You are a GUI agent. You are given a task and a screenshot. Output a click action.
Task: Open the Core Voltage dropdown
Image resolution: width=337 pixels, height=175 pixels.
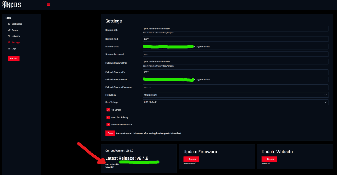(x=236, y=102)
